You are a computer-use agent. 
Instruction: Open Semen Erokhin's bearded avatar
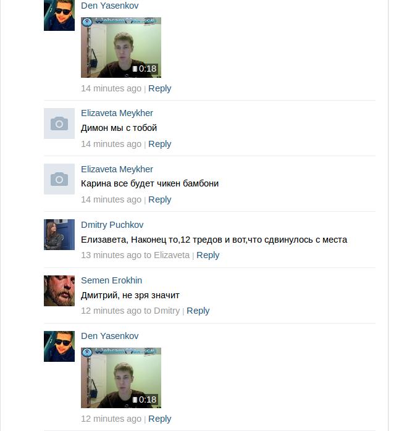pos(59,291)
